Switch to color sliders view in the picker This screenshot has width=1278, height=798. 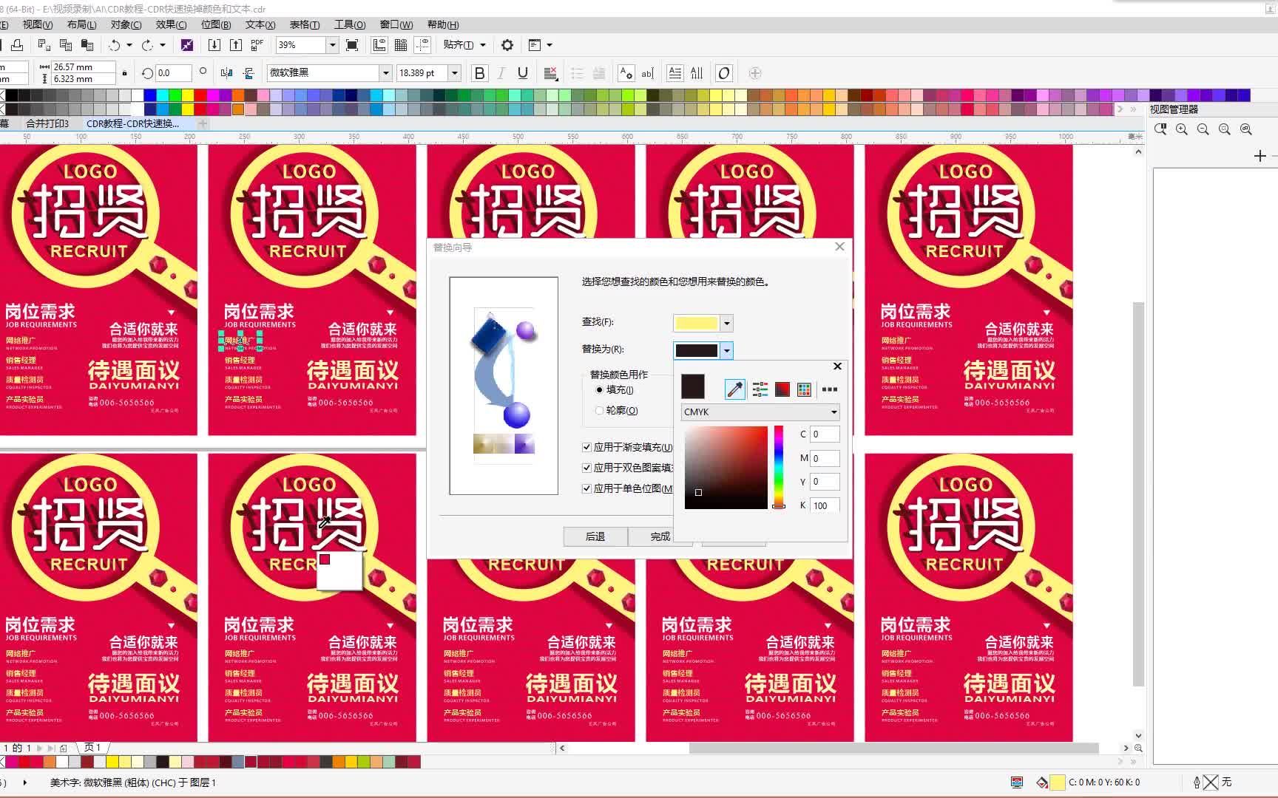click(760, 389)
